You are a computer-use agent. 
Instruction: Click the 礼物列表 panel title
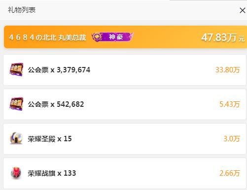pos(22,10)
